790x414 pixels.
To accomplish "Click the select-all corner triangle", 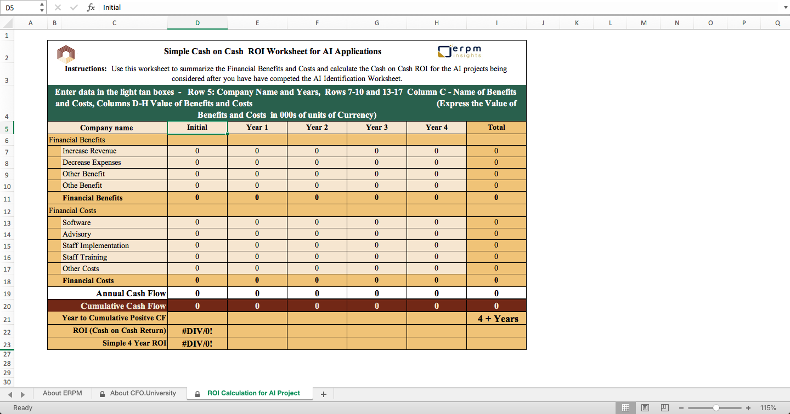I will [x=7, y=23].
